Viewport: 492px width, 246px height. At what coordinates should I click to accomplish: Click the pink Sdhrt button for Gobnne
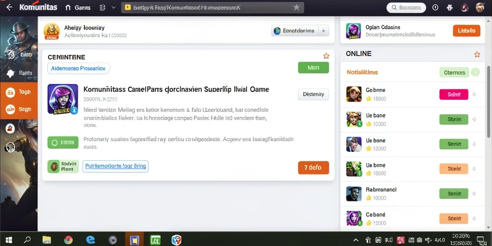click(454, 95)
